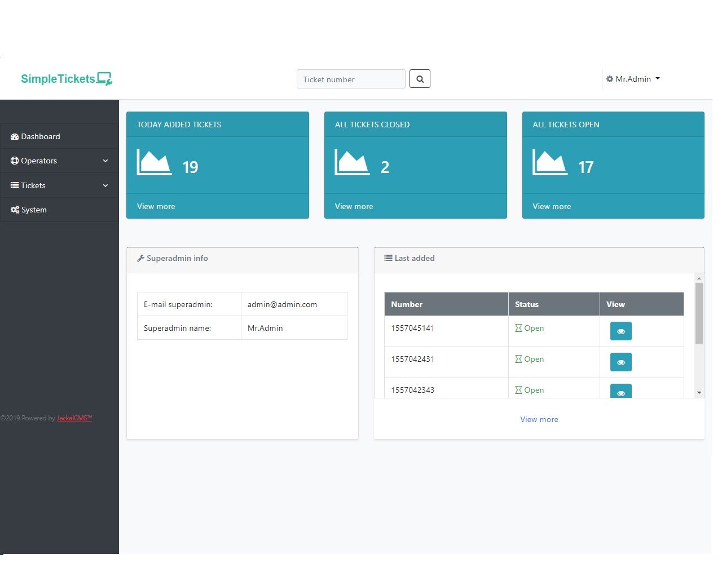The height and width of the screenshot is (577, 722).
Task: View ticket 1557042431 with the eye button
Action: click(x=621, y=362)
